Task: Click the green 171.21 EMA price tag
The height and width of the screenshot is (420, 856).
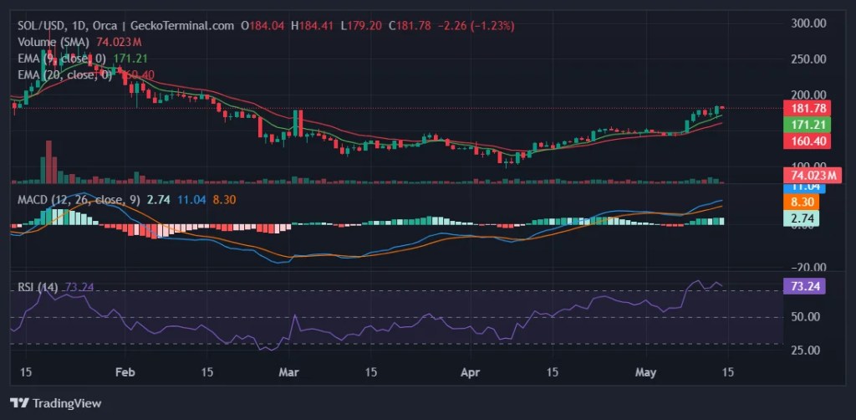Action: coord(808,125)
